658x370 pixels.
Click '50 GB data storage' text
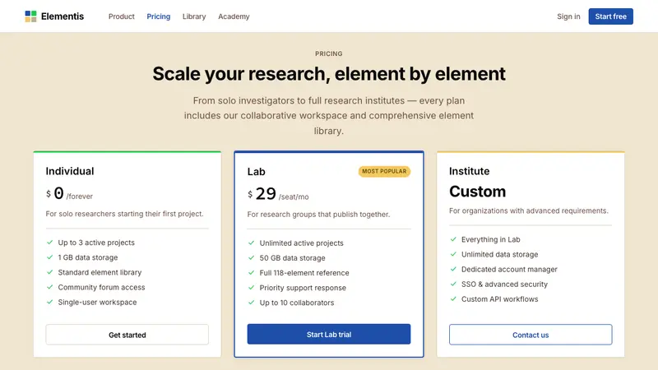[x=292, y=257]
